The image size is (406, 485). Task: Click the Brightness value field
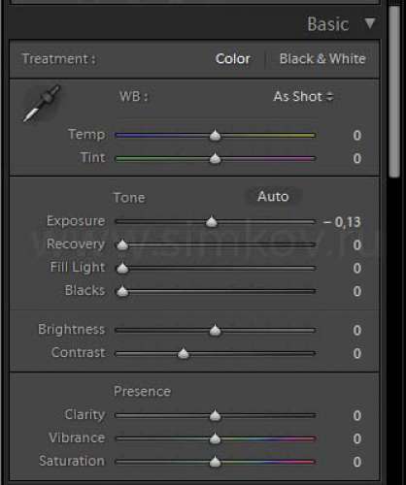[356, 330]
